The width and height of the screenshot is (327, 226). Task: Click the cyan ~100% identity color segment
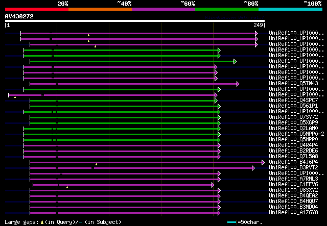[x=291, y=9]
